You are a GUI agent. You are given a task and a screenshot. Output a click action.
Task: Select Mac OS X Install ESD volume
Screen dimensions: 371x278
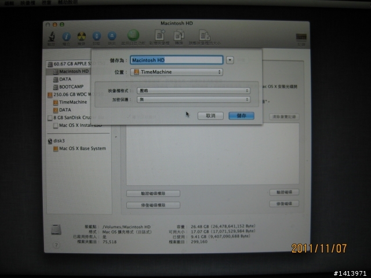tap(81, 125)
